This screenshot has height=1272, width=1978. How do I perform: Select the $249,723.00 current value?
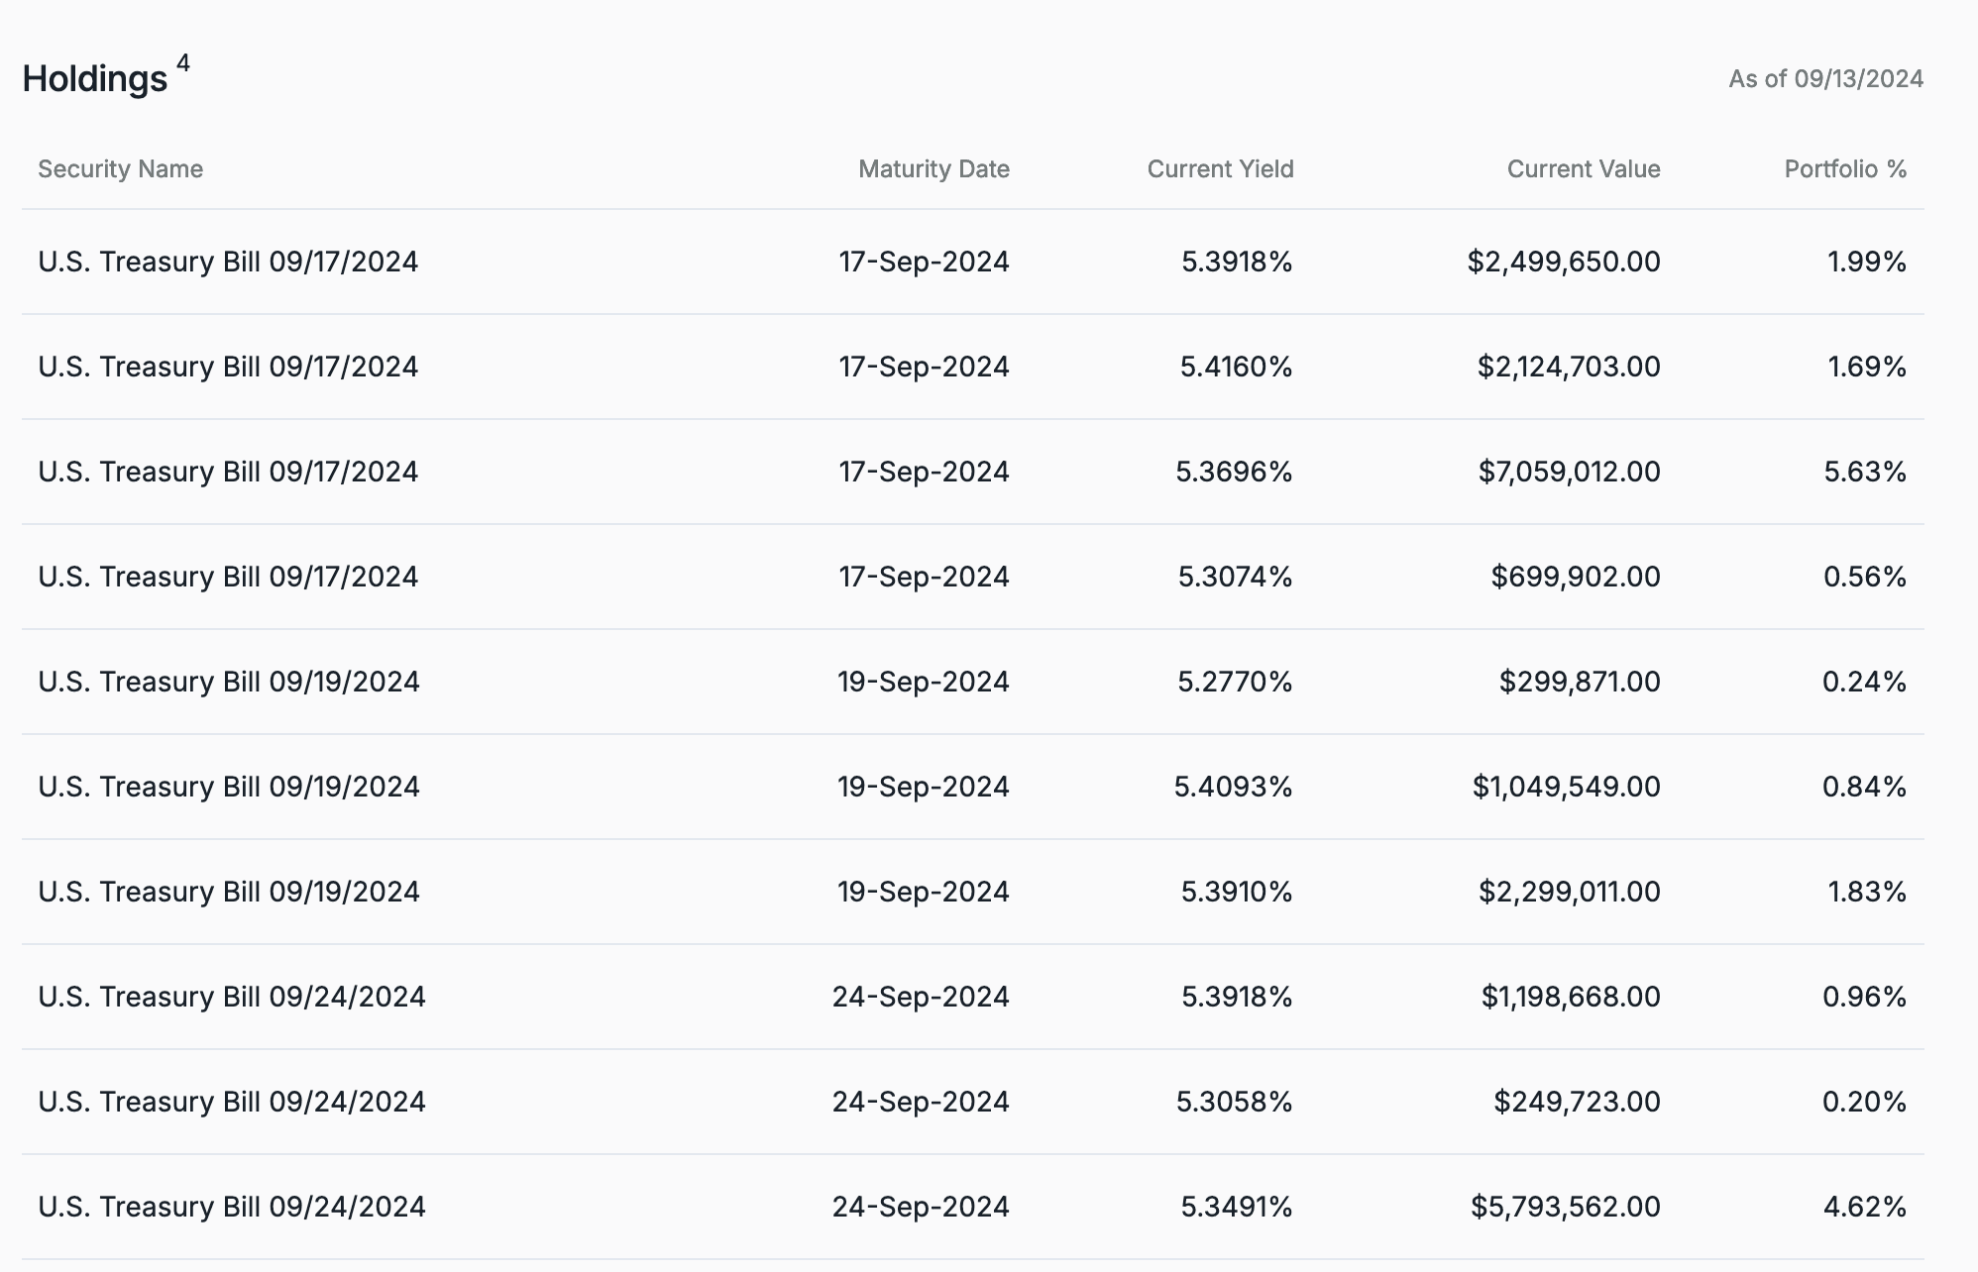(x=1577, y=1102)
